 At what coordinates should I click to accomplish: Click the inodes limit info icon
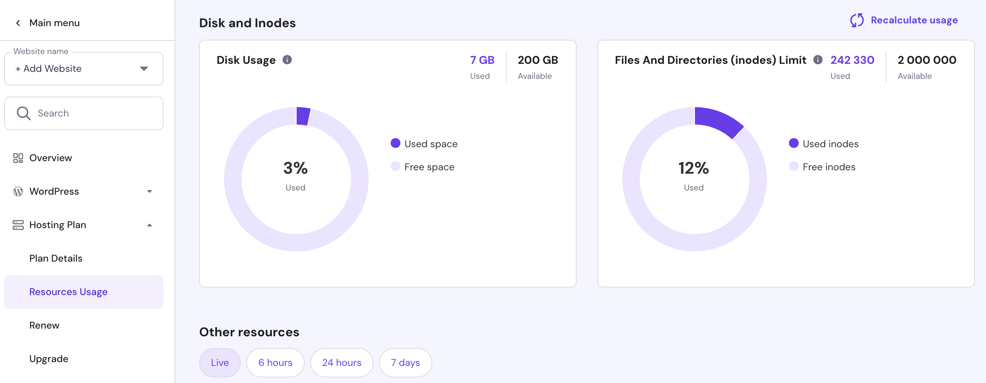[x=818, y=60]
